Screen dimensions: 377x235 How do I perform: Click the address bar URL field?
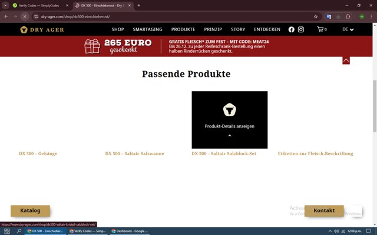coord(176,16)
